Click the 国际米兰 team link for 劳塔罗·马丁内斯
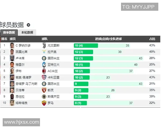This screenshot has height=129, width=161. pos(54,84)
